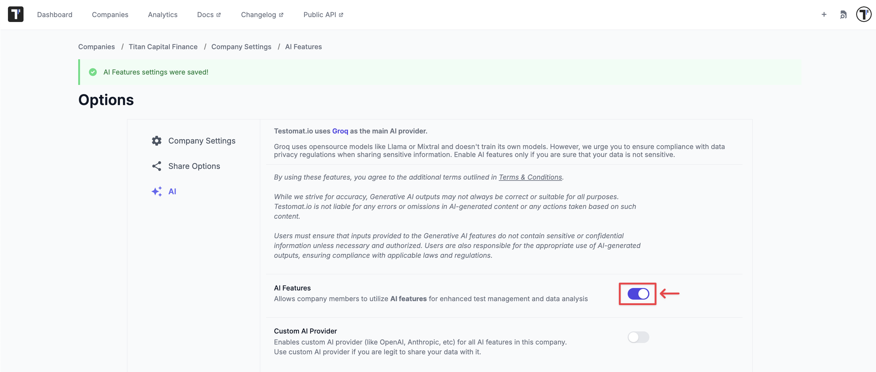Go to Analytics in top navigation
876x372 pixels.
pos(162,15)
